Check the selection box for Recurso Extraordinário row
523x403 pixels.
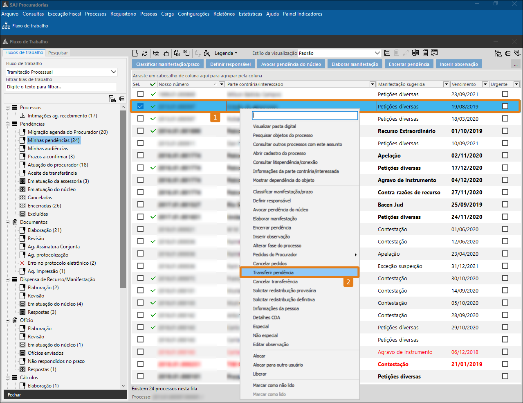(x=140, y=131)
